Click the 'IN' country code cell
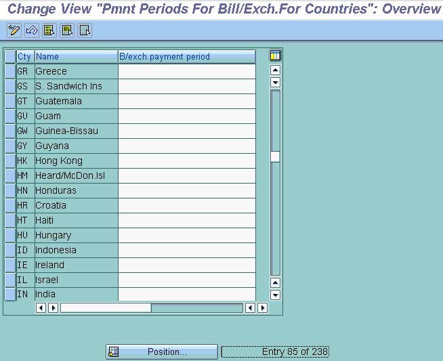443x361 pixels. [26, 295]
